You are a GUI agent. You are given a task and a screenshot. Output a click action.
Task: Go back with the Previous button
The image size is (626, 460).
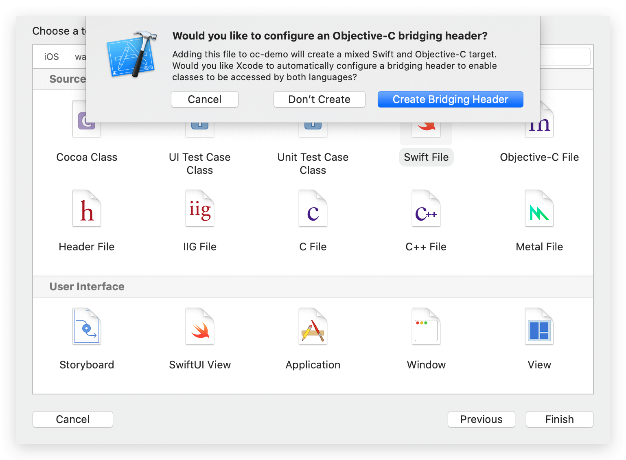(482, 419)
